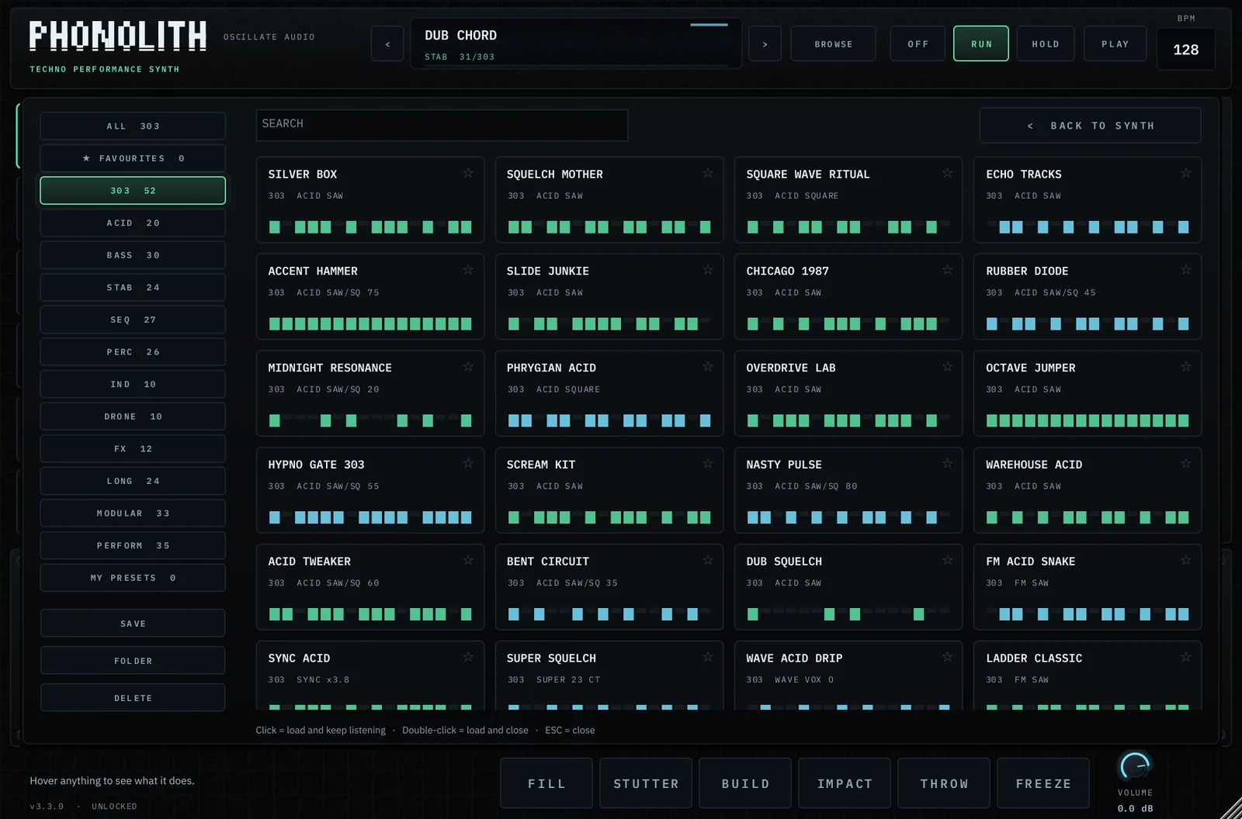Select the BASS category filter

133,255
